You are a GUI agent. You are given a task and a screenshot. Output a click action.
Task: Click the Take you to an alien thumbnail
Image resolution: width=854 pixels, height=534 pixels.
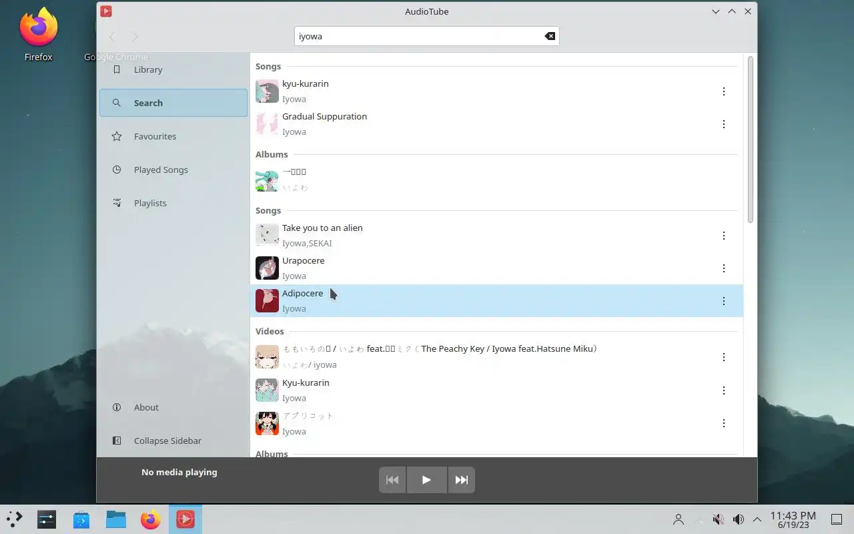tap(267, 235)
